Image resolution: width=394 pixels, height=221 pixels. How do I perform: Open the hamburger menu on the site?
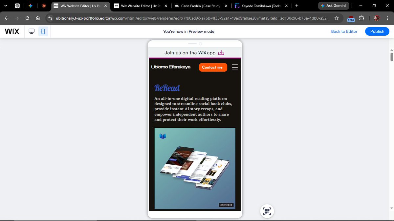[x=235, y=67]
